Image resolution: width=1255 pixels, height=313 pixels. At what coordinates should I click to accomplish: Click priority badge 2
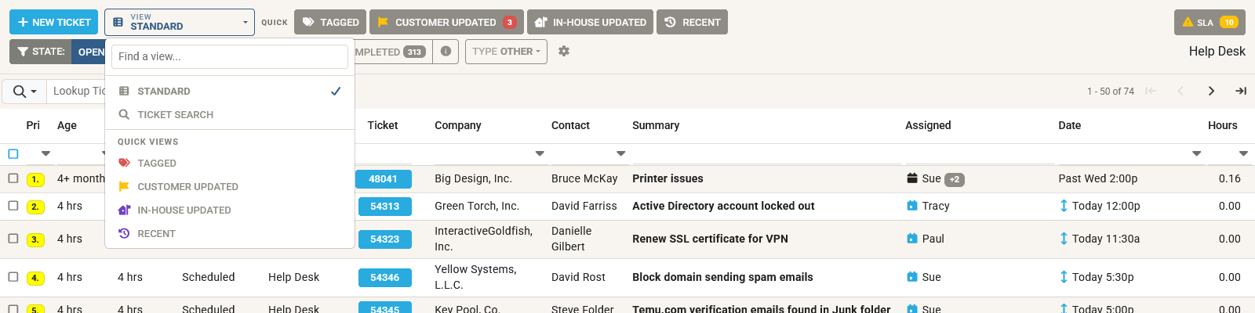(35, 207)
